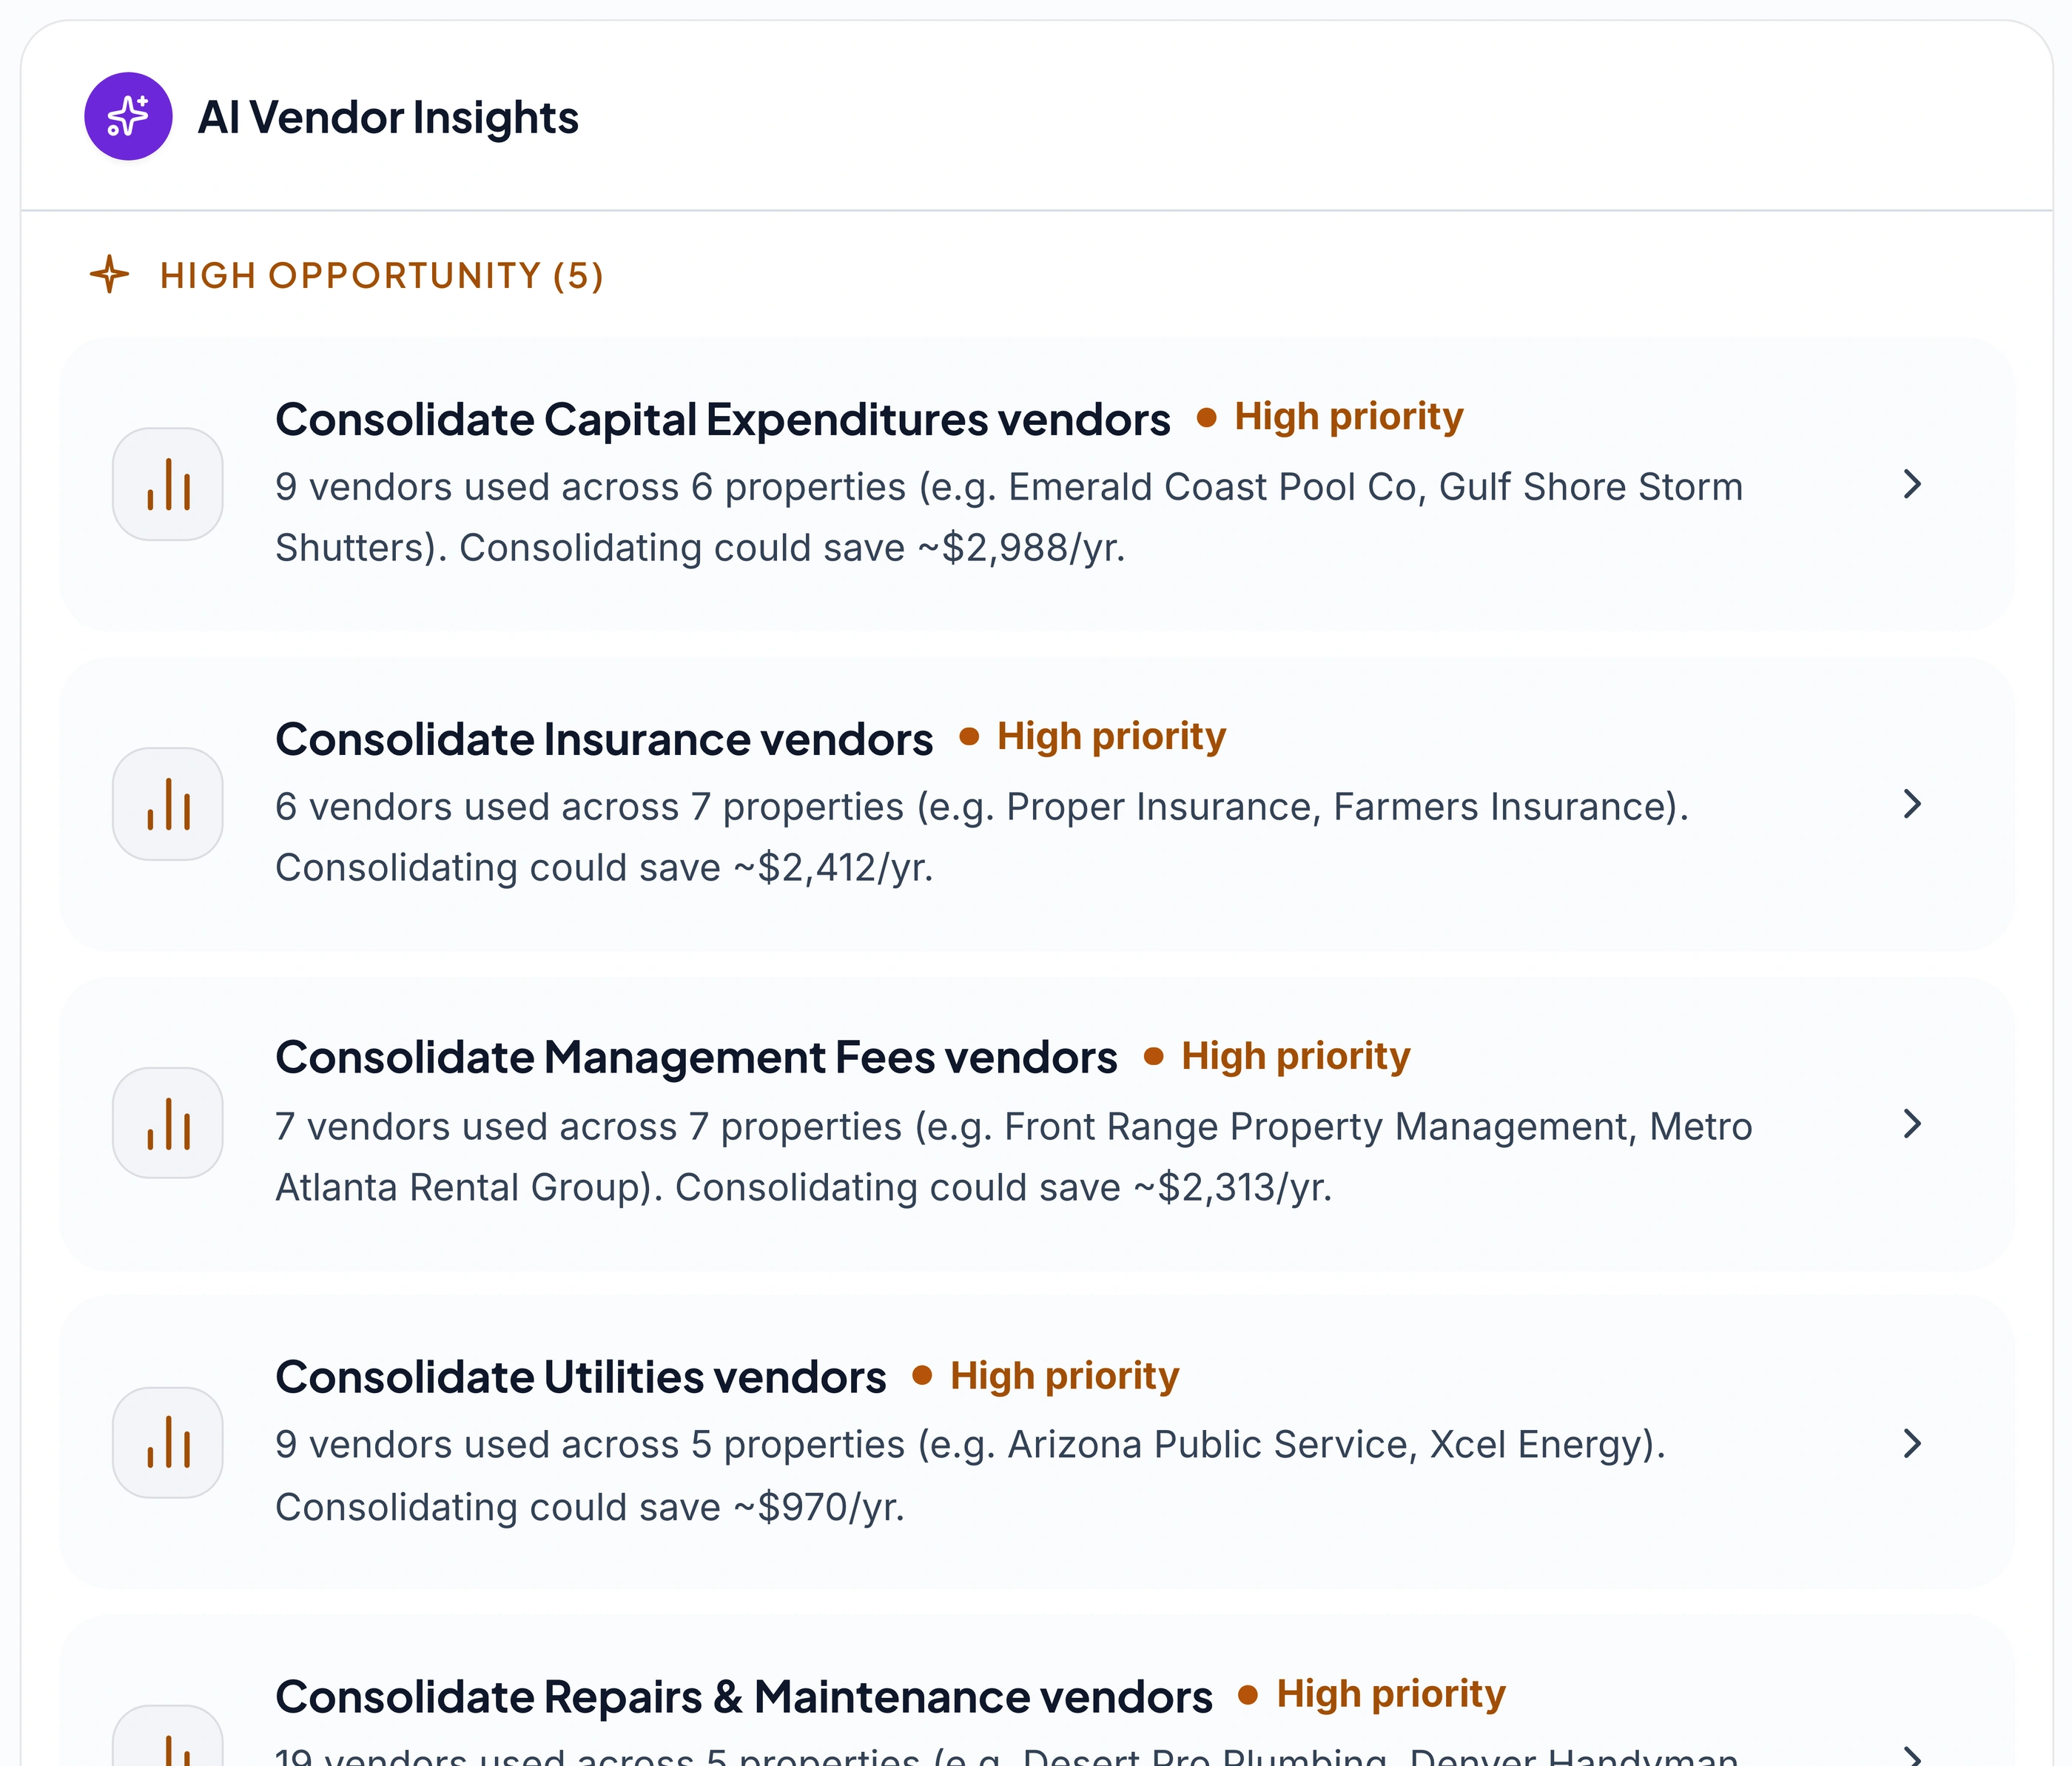Click High priority badge on Insurance vendors

(1093, 736)
